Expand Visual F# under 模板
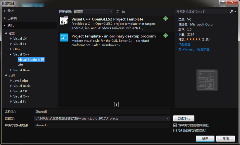 pos(11,44)
